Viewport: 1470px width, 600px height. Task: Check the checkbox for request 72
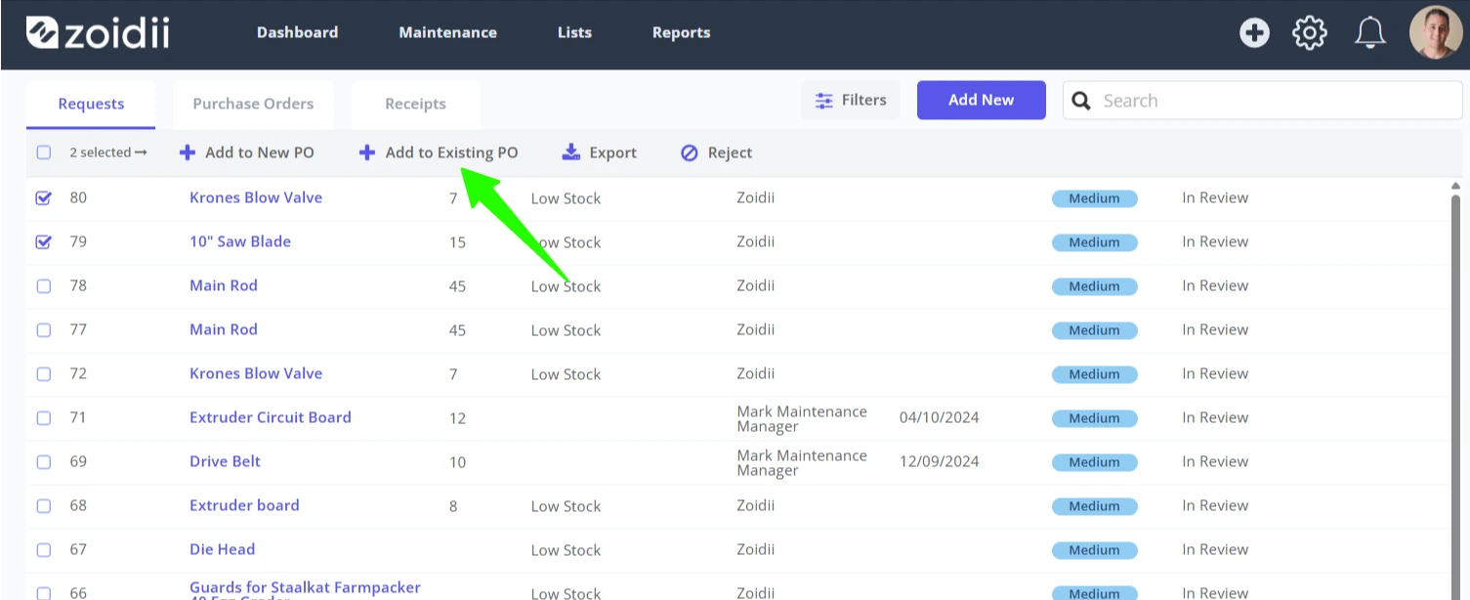(x=44, y=374)
